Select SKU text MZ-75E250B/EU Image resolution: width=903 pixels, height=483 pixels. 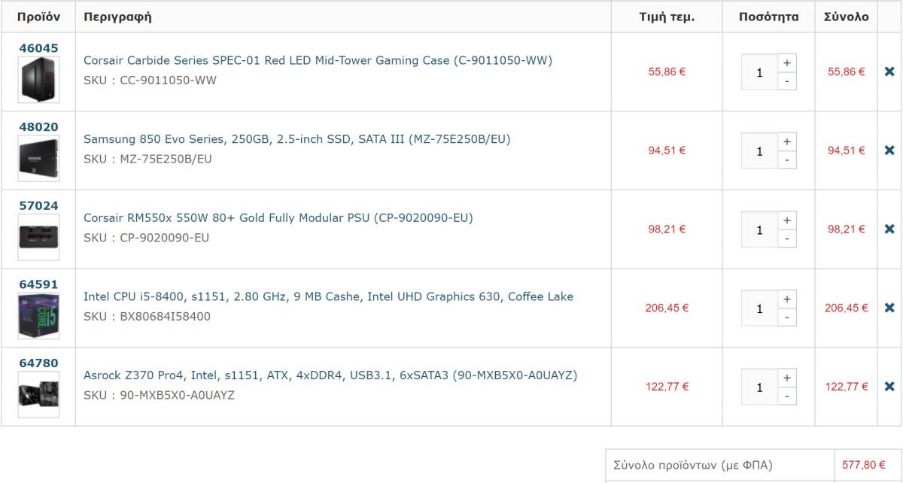pos(166,159)
